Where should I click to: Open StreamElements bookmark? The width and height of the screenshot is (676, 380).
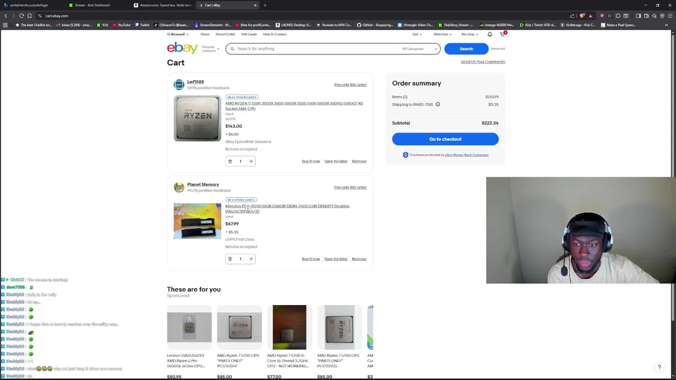tap(212, 25)
